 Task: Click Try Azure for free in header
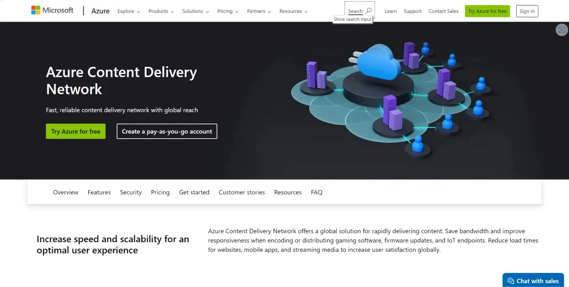[487, 11]
